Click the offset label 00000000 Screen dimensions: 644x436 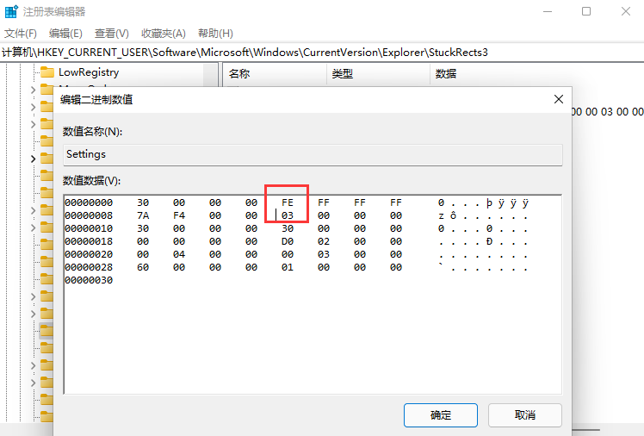(89, 202)
